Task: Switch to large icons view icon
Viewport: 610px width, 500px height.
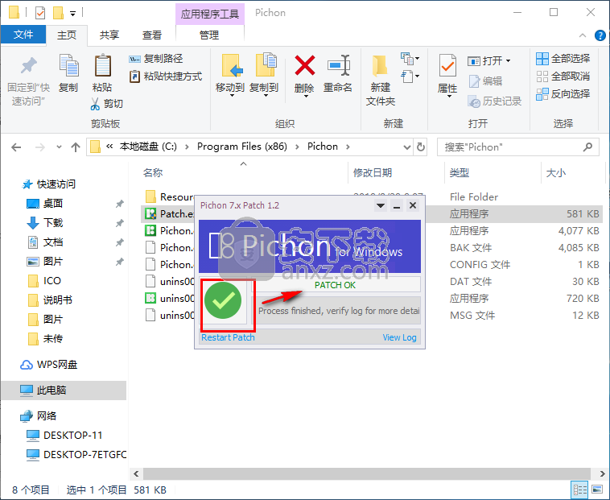Action: click(x=597, y=490)
